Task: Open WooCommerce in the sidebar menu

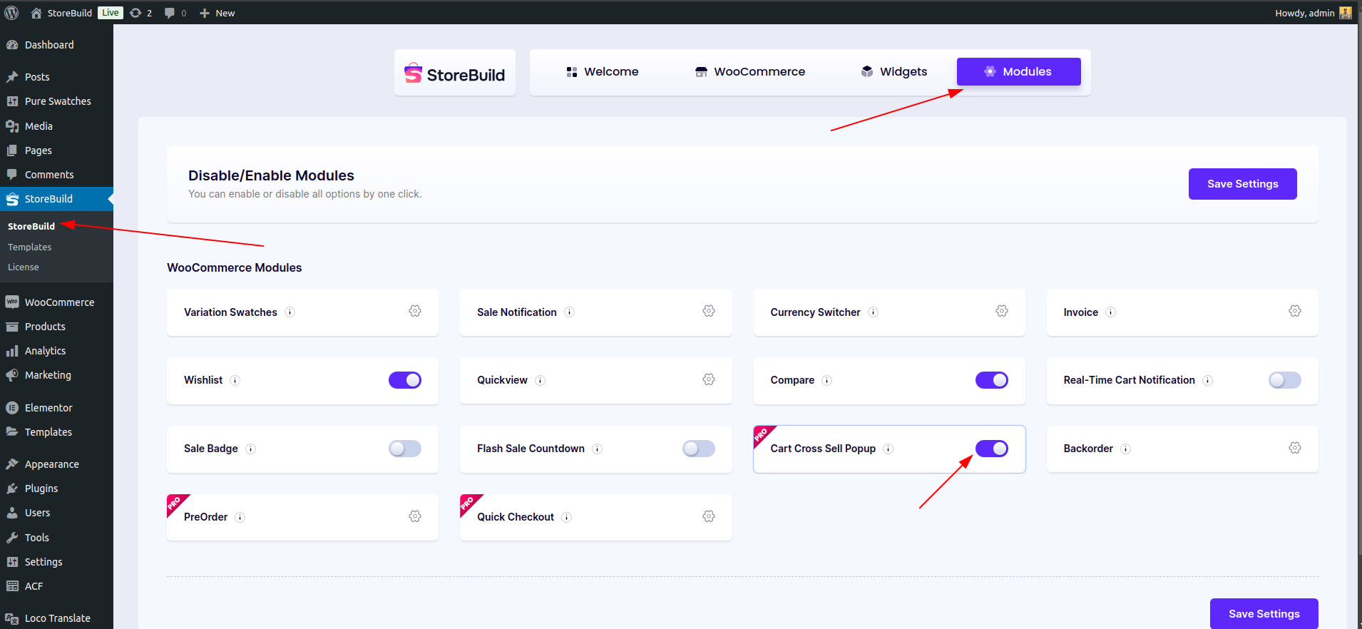Action: click(x=56, y=302)
